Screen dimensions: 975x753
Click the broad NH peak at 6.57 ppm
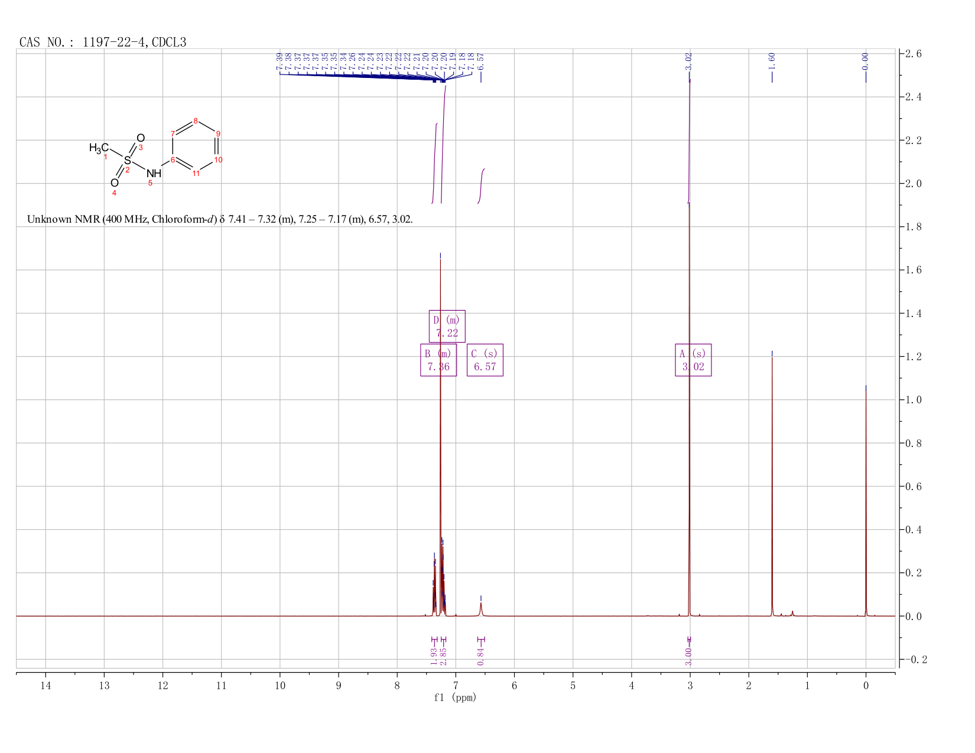point(481,609)
